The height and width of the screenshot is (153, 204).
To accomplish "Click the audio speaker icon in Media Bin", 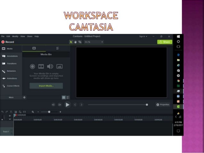I will click(x=50, y=66).
